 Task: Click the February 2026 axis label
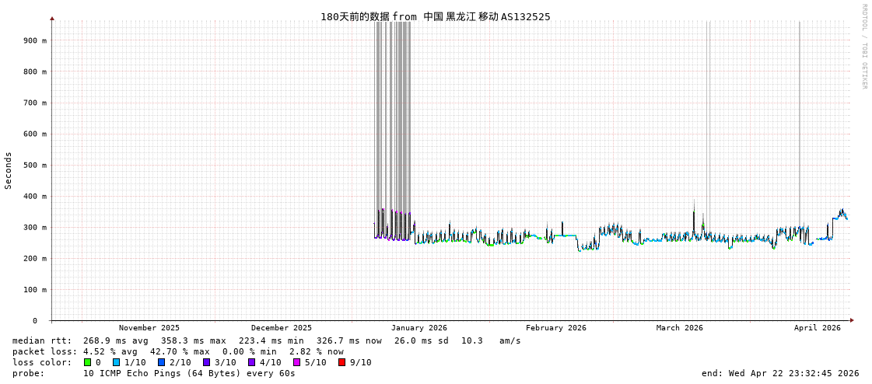[x=555, y=328]
